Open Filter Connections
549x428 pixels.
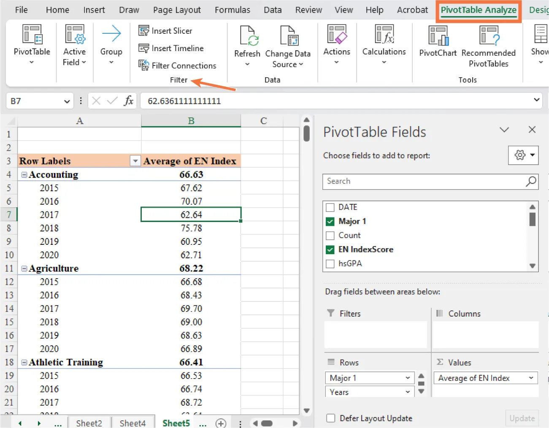143,65
